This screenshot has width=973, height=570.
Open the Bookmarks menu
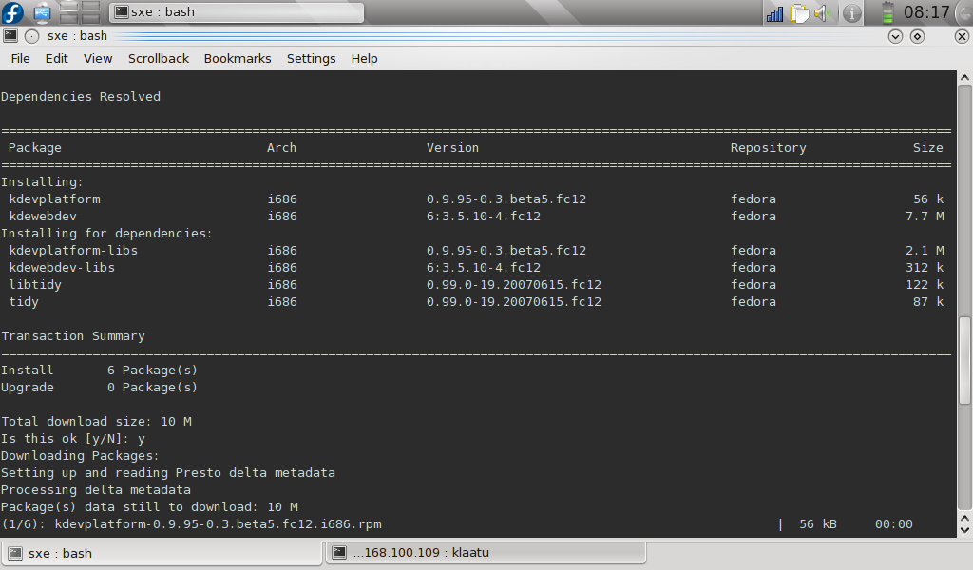(x=237, y=58)
